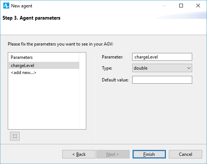Viewport: 207px width, 164px height.
Task: Focus the Parameter name field
Action: [162, 57]
